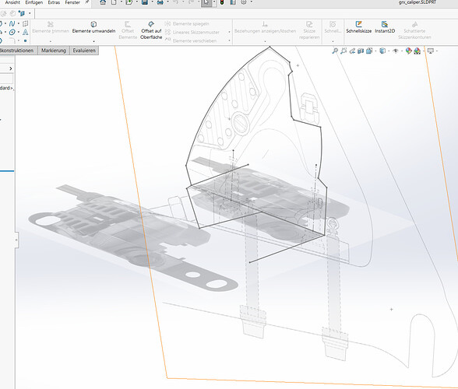Click the home icon in top toolbar
458x389 pixels.
[x=103, y=2]
